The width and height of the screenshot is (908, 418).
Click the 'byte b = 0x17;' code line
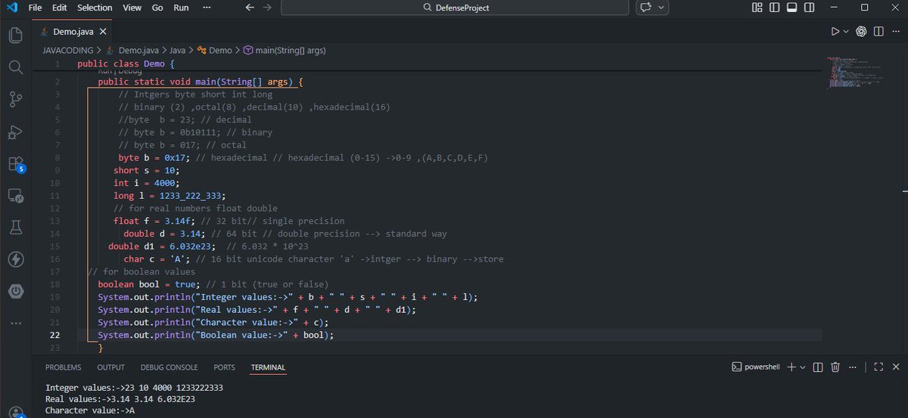tap(156, 157)
